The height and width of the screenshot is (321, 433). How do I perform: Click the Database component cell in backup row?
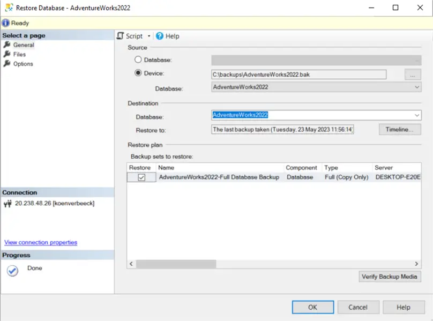click(300, 177)
